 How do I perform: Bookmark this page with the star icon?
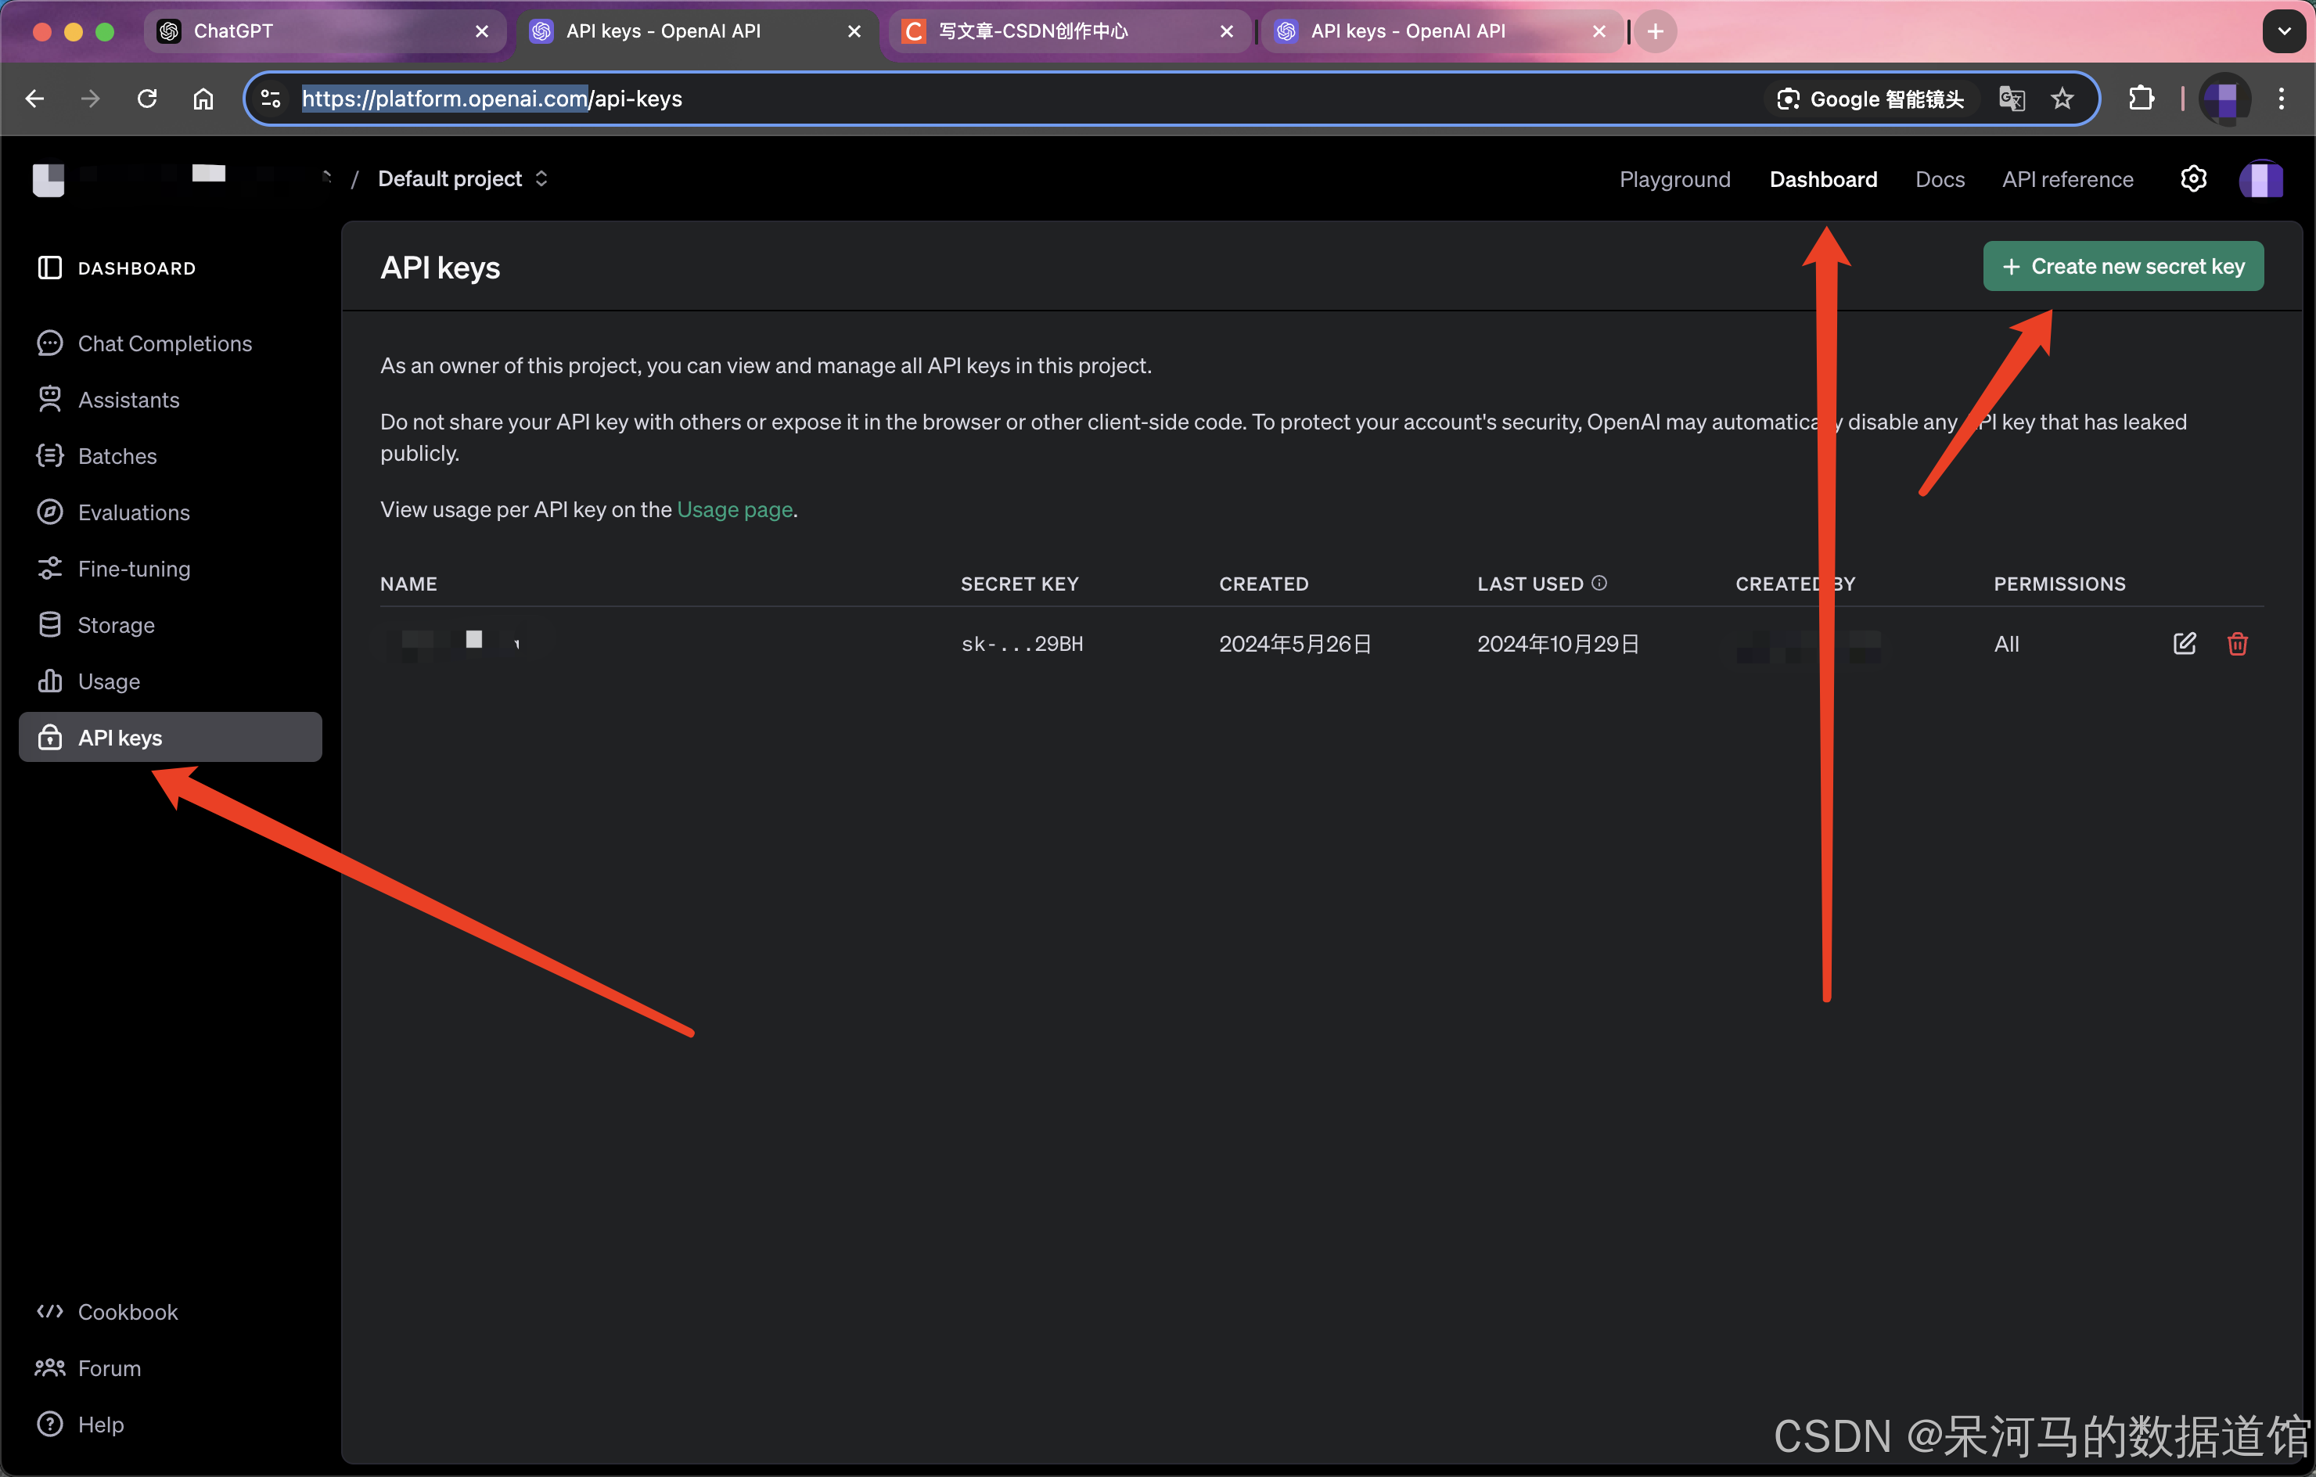[2061, 98]
